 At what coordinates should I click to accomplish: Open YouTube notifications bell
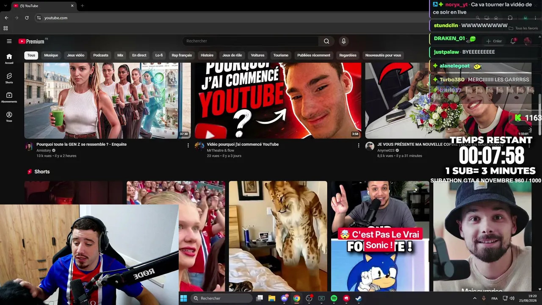[x=513, y=41]
